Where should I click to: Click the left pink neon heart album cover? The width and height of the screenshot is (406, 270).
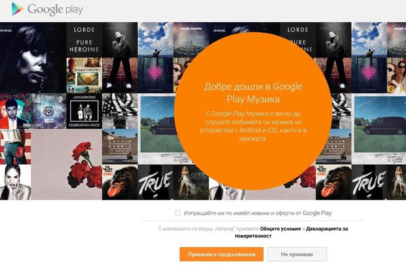155,76
